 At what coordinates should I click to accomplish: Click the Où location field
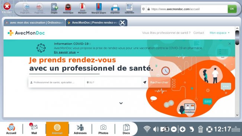113,82
